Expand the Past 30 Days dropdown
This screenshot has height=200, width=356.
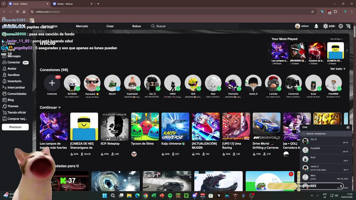[x=337, y=39]
